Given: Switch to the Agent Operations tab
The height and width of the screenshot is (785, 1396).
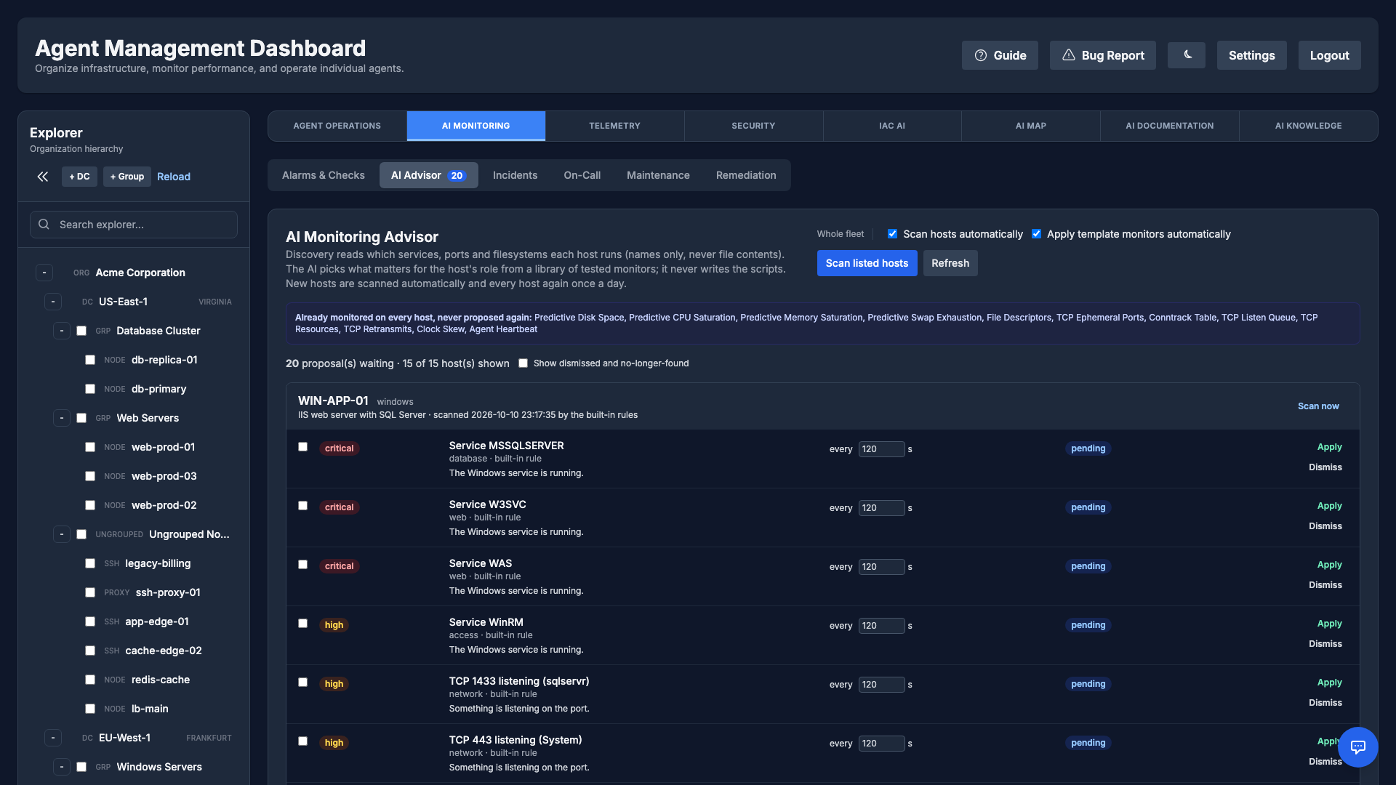Looking at the screenshot, I should [x=337, y=126].
